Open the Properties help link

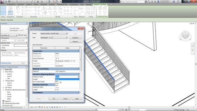6,63
